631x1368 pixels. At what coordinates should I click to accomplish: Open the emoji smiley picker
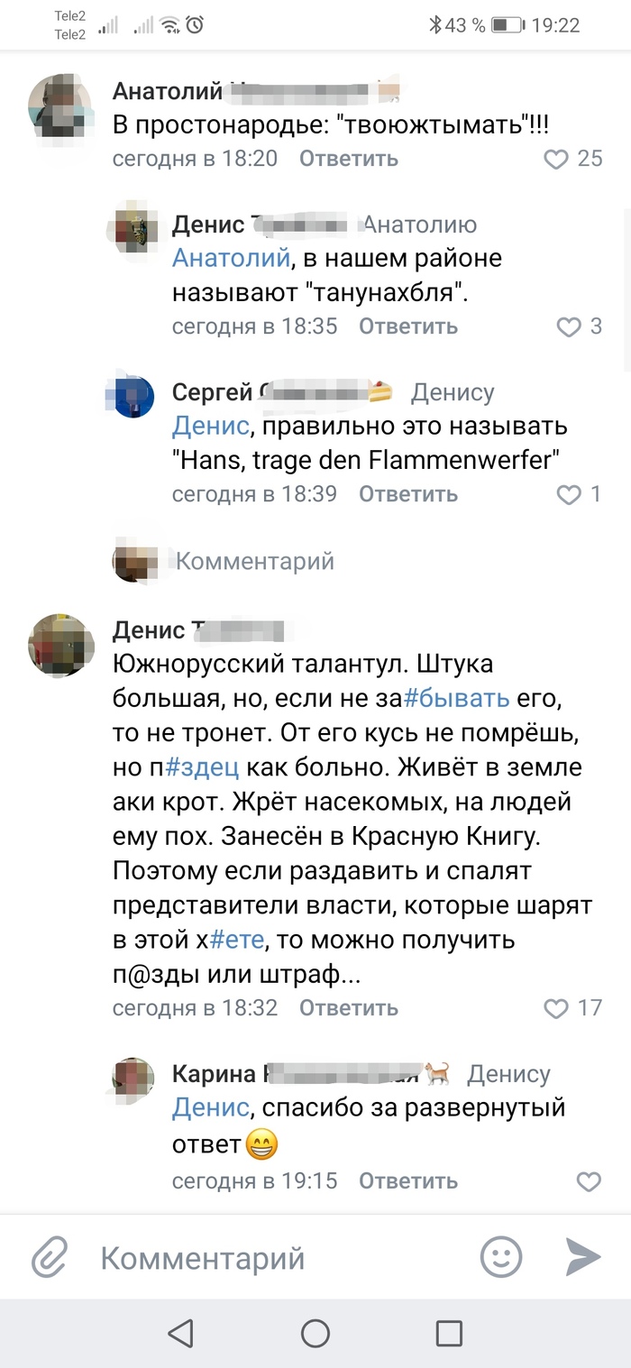(x=501, y=1257)
